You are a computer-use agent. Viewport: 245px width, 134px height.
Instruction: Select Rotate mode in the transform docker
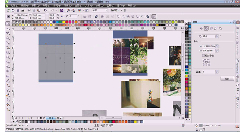(206, 28)
